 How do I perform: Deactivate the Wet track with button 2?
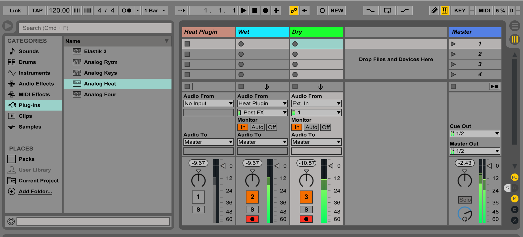pos(252,197)
